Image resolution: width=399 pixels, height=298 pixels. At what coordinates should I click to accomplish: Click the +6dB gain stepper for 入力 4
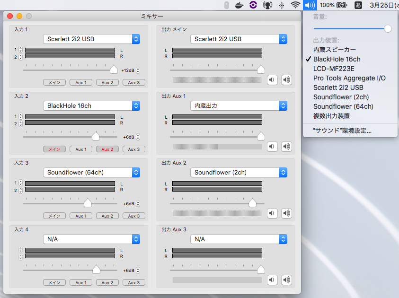coord(138,270)
